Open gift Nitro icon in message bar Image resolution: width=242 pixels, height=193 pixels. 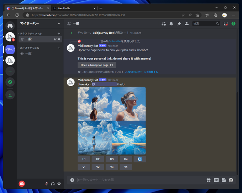(x=209, y=180)
